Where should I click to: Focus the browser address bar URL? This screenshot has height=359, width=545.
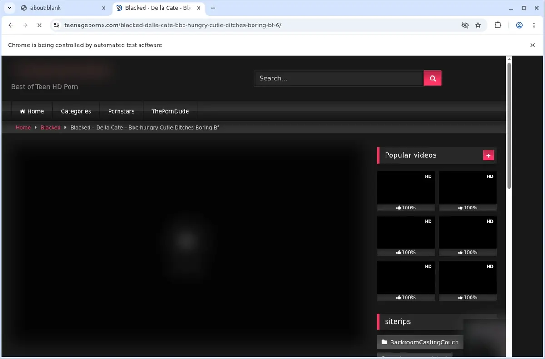click(173, 25)
